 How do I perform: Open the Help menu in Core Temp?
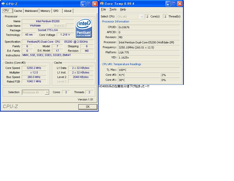(123, 9)
